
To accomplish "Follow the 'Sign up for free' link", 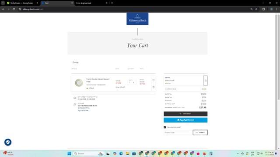I will tap(83, 110).
